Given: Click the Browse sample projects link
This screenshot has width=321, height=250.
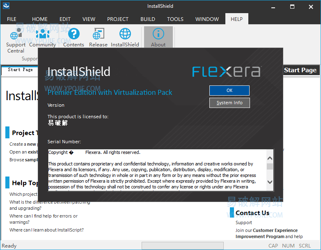Looking at the screenshot, I should click(x=23, y=160).
